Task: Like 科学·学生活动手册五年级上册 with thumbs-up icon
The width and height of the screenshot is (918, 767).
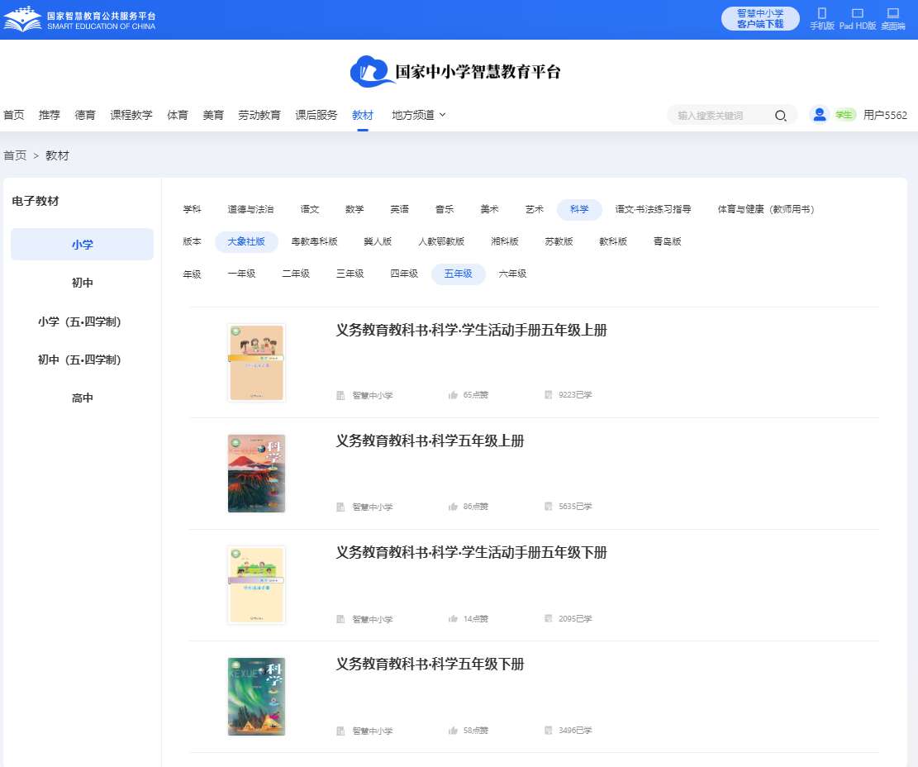Action: [x=453, y=395]
